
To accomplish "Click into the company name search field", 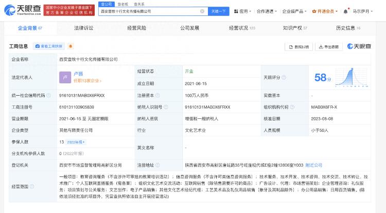I will coord(149,11).
